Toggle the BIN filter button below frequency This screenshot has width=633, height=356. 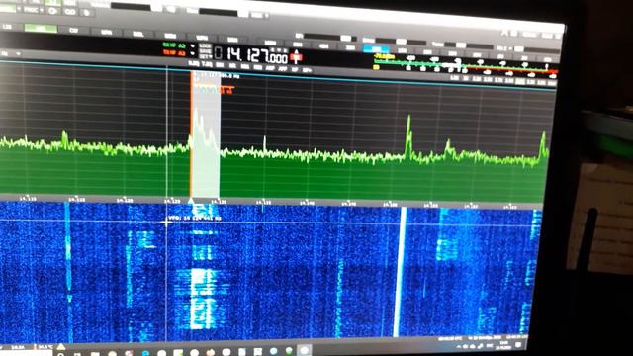click(220, 65)
